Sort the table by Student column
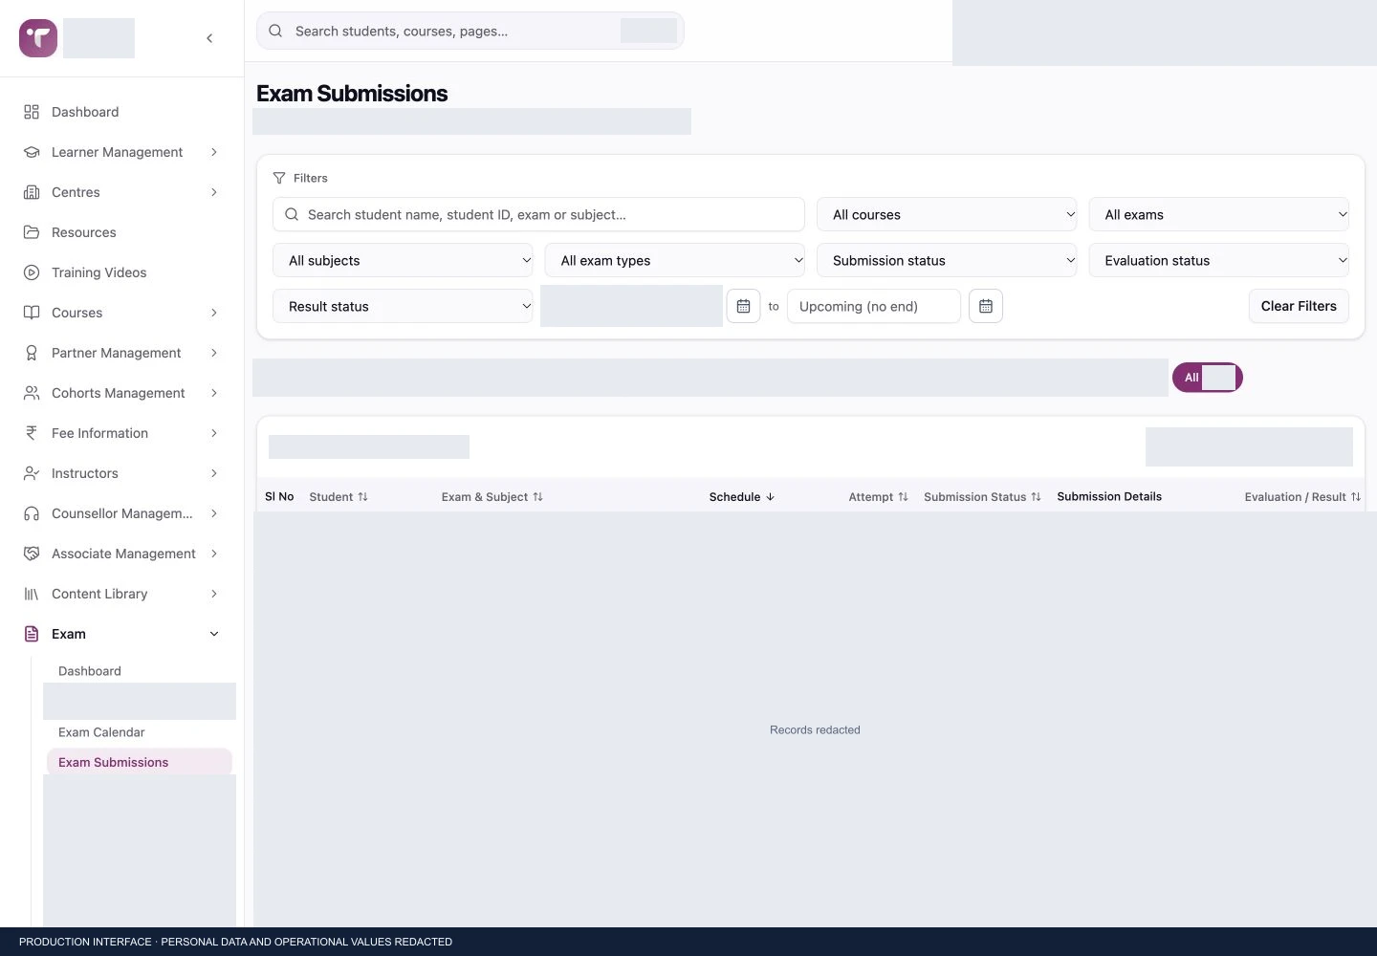1377x956 pixels. (x=339, y=497)
